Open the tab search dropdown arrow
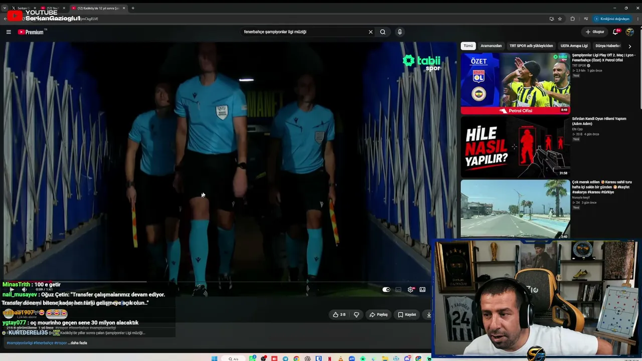This screenshot has height=361, width=642. click(5, 8)
